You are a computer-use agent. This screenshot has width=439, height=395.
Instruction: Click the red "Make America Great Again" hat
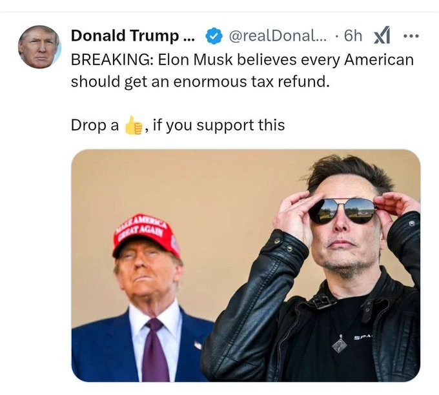coord(147,233)
